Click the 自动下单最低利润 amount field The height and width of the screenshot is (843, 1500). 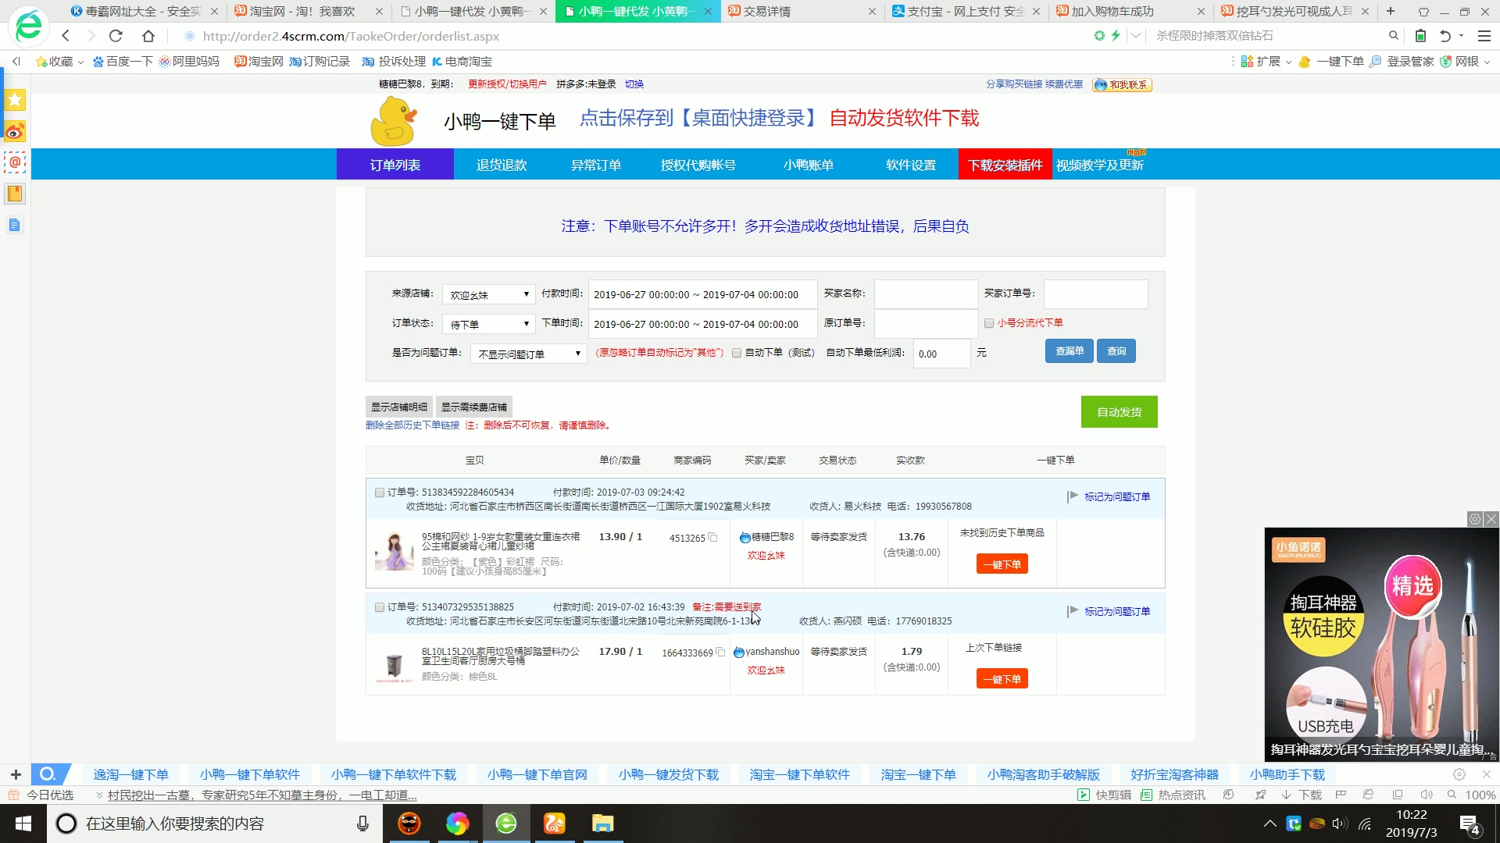click(942, 354)
